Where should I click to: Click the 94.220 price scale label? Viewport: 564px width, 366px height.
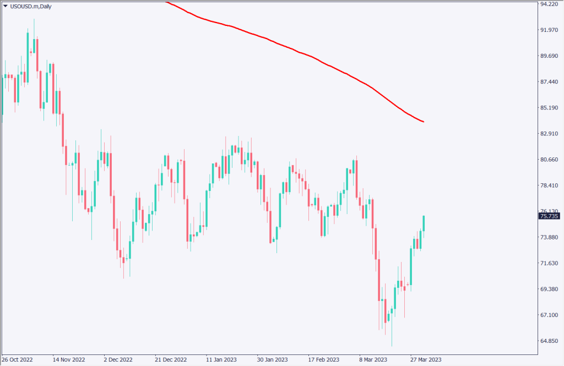[549, 4]
